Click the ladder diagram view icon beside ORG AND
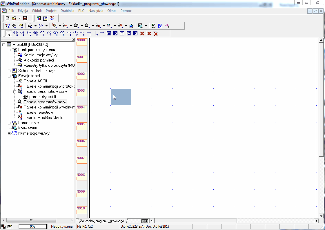This screenshot has height=230, width=325. [x=45, y=18]
